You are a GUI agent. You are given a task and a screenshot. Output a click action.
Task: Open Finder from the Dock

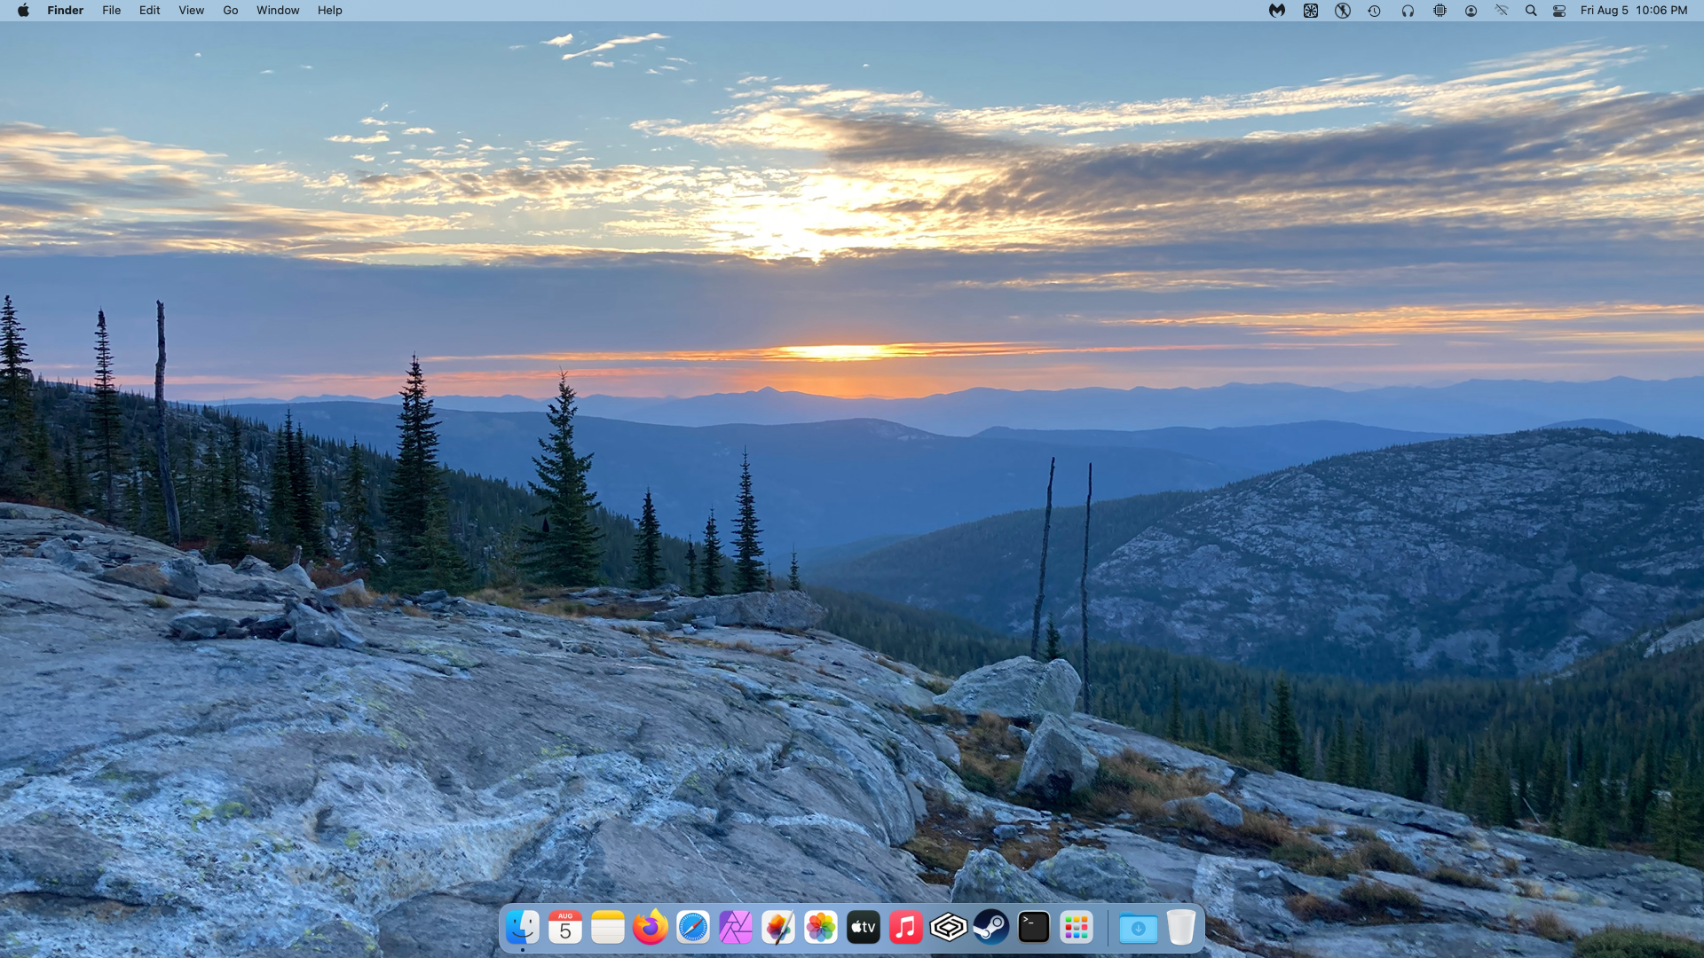pos(522,928)
